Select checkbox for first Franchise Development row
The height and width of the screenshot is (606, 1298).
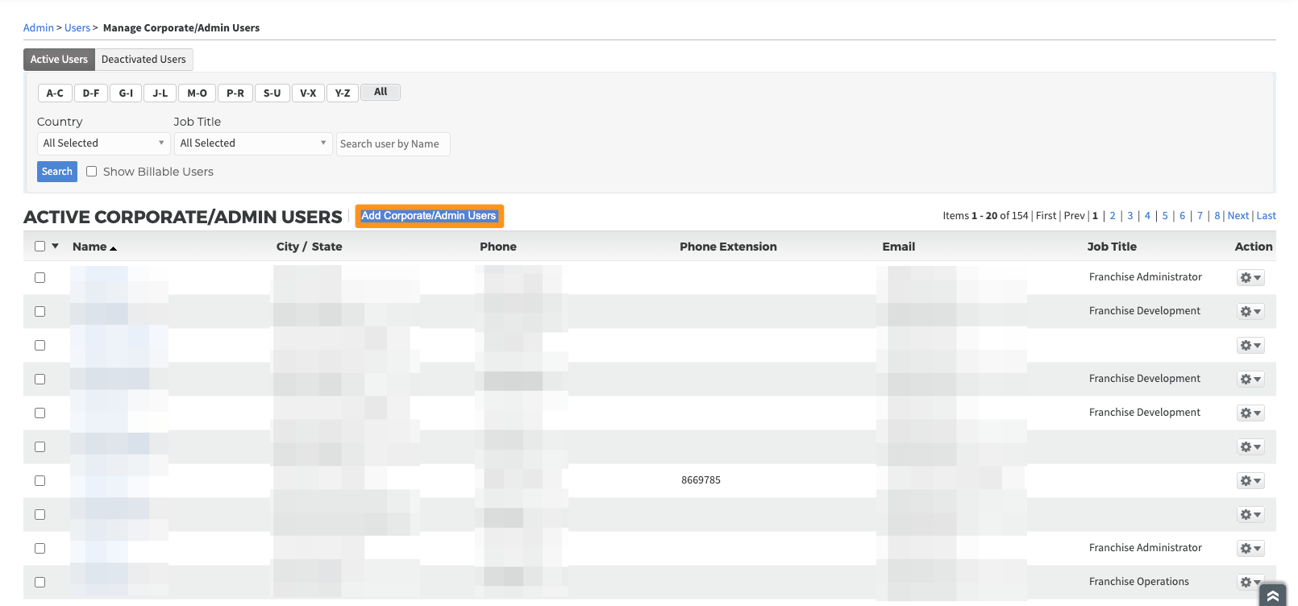40,311
